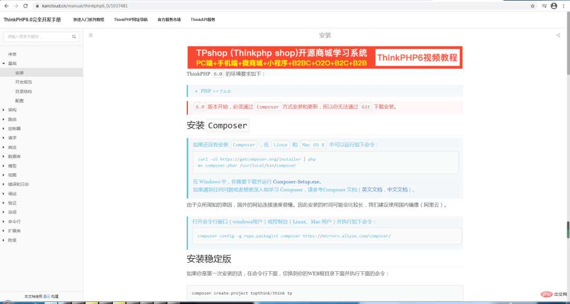Select the 开发规范 sidebar entry
This screenshot has width=570, height=304.
[x=23, y=83]
